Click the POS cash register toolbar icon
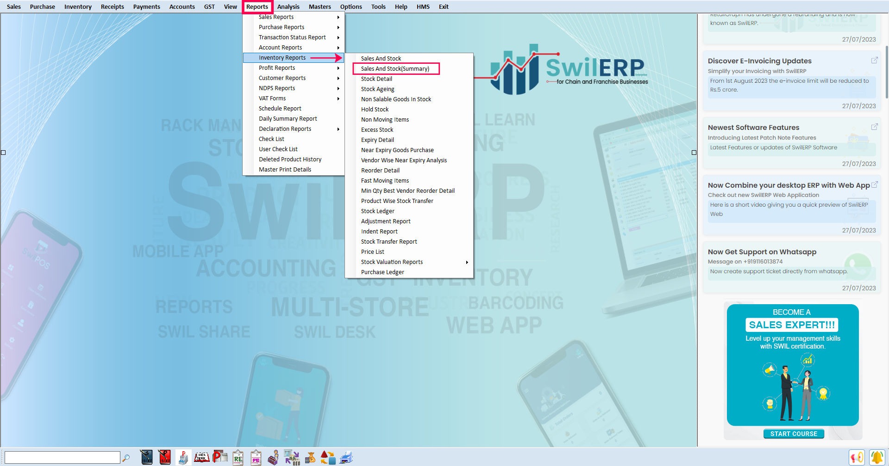 pyautogui.click(x=183, y=457)
